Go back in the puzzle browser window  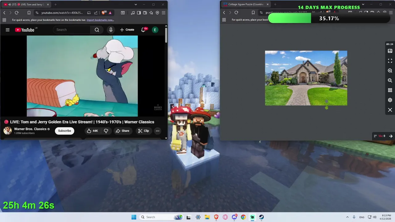(x=224, y=13)
